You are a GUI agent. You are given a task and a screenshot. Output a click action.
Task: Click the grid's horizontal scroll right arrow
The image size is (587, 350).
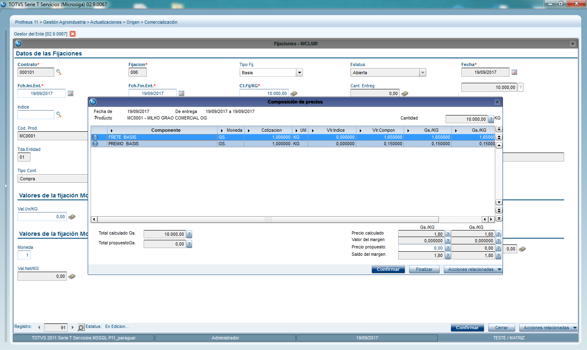point(492,219)
